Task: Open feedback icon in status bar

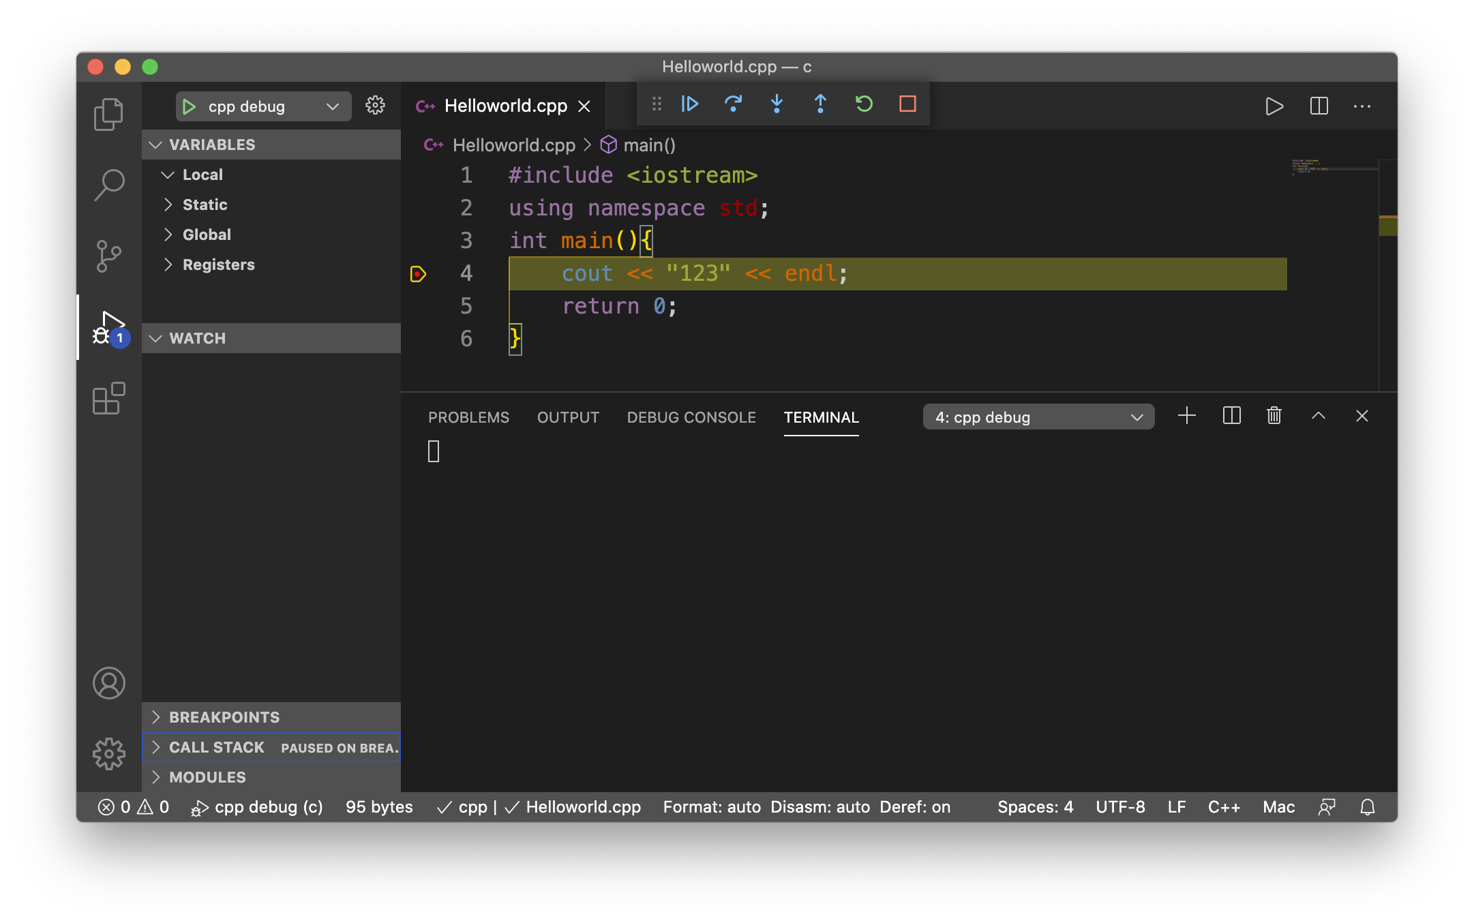Action: pos(1327,807)
